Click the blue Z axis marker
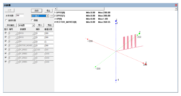 coord(116,21)
